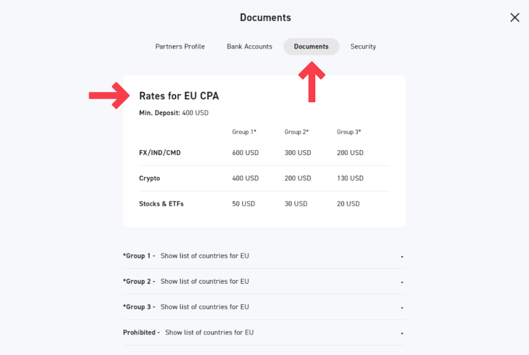Click the Group 3 row dropdown arrow
Image resolution: width=529 pixels, height=355 pixels.
tap(402, 308)
